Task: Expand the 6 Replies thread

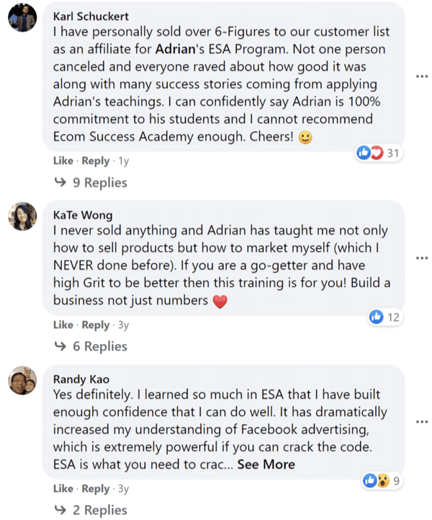Action: [91, 346]
